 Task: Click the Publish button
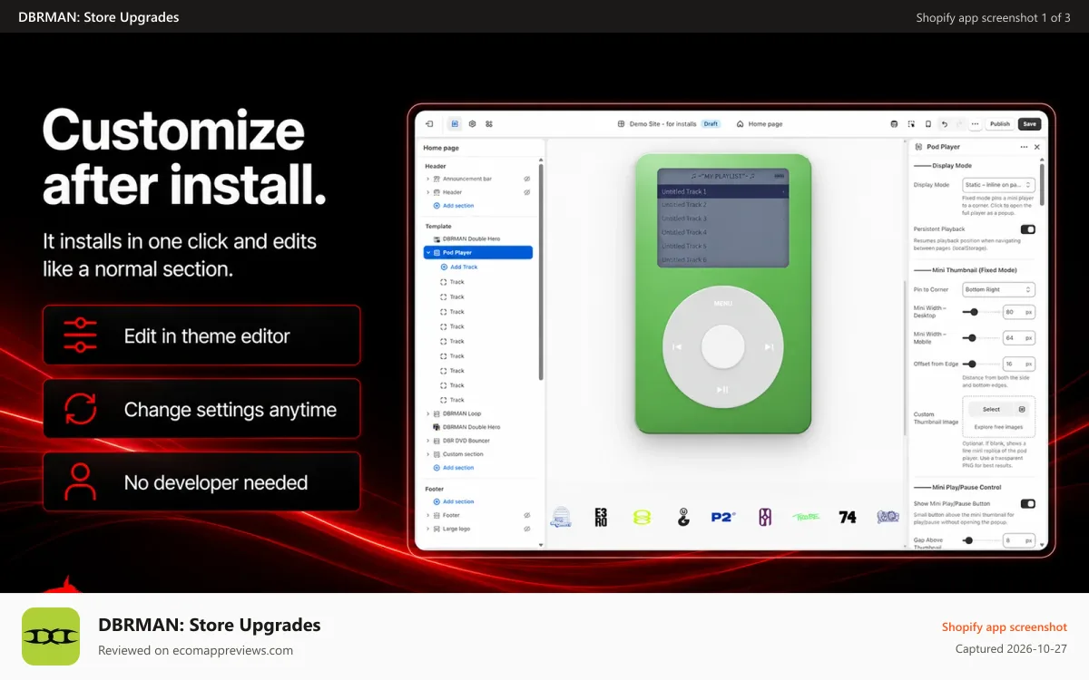click(x=1000, y=124)
